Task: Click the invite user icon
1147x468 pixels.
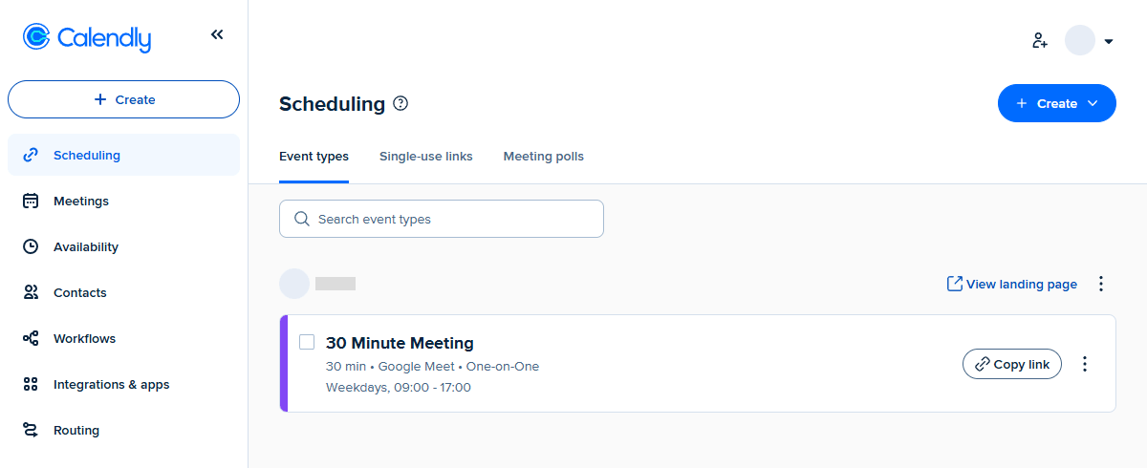Action: coord(1040,41)
